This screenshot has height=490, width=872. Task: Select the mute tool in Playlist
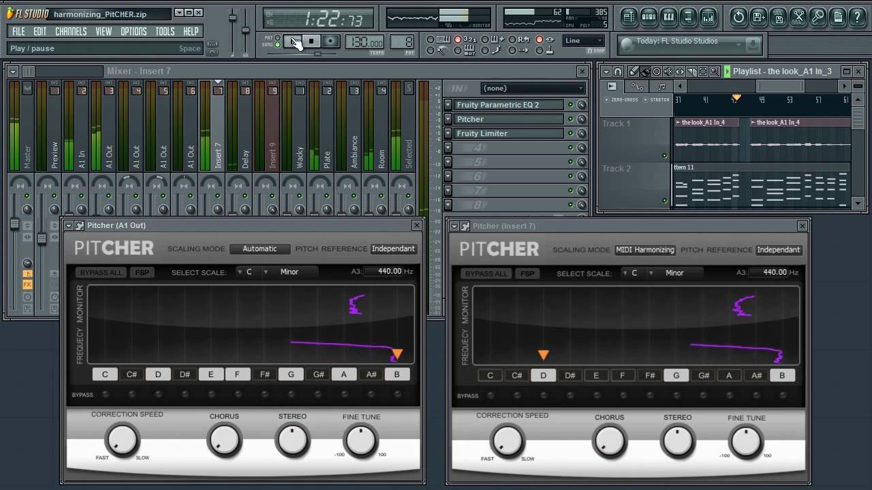[668, 71]
